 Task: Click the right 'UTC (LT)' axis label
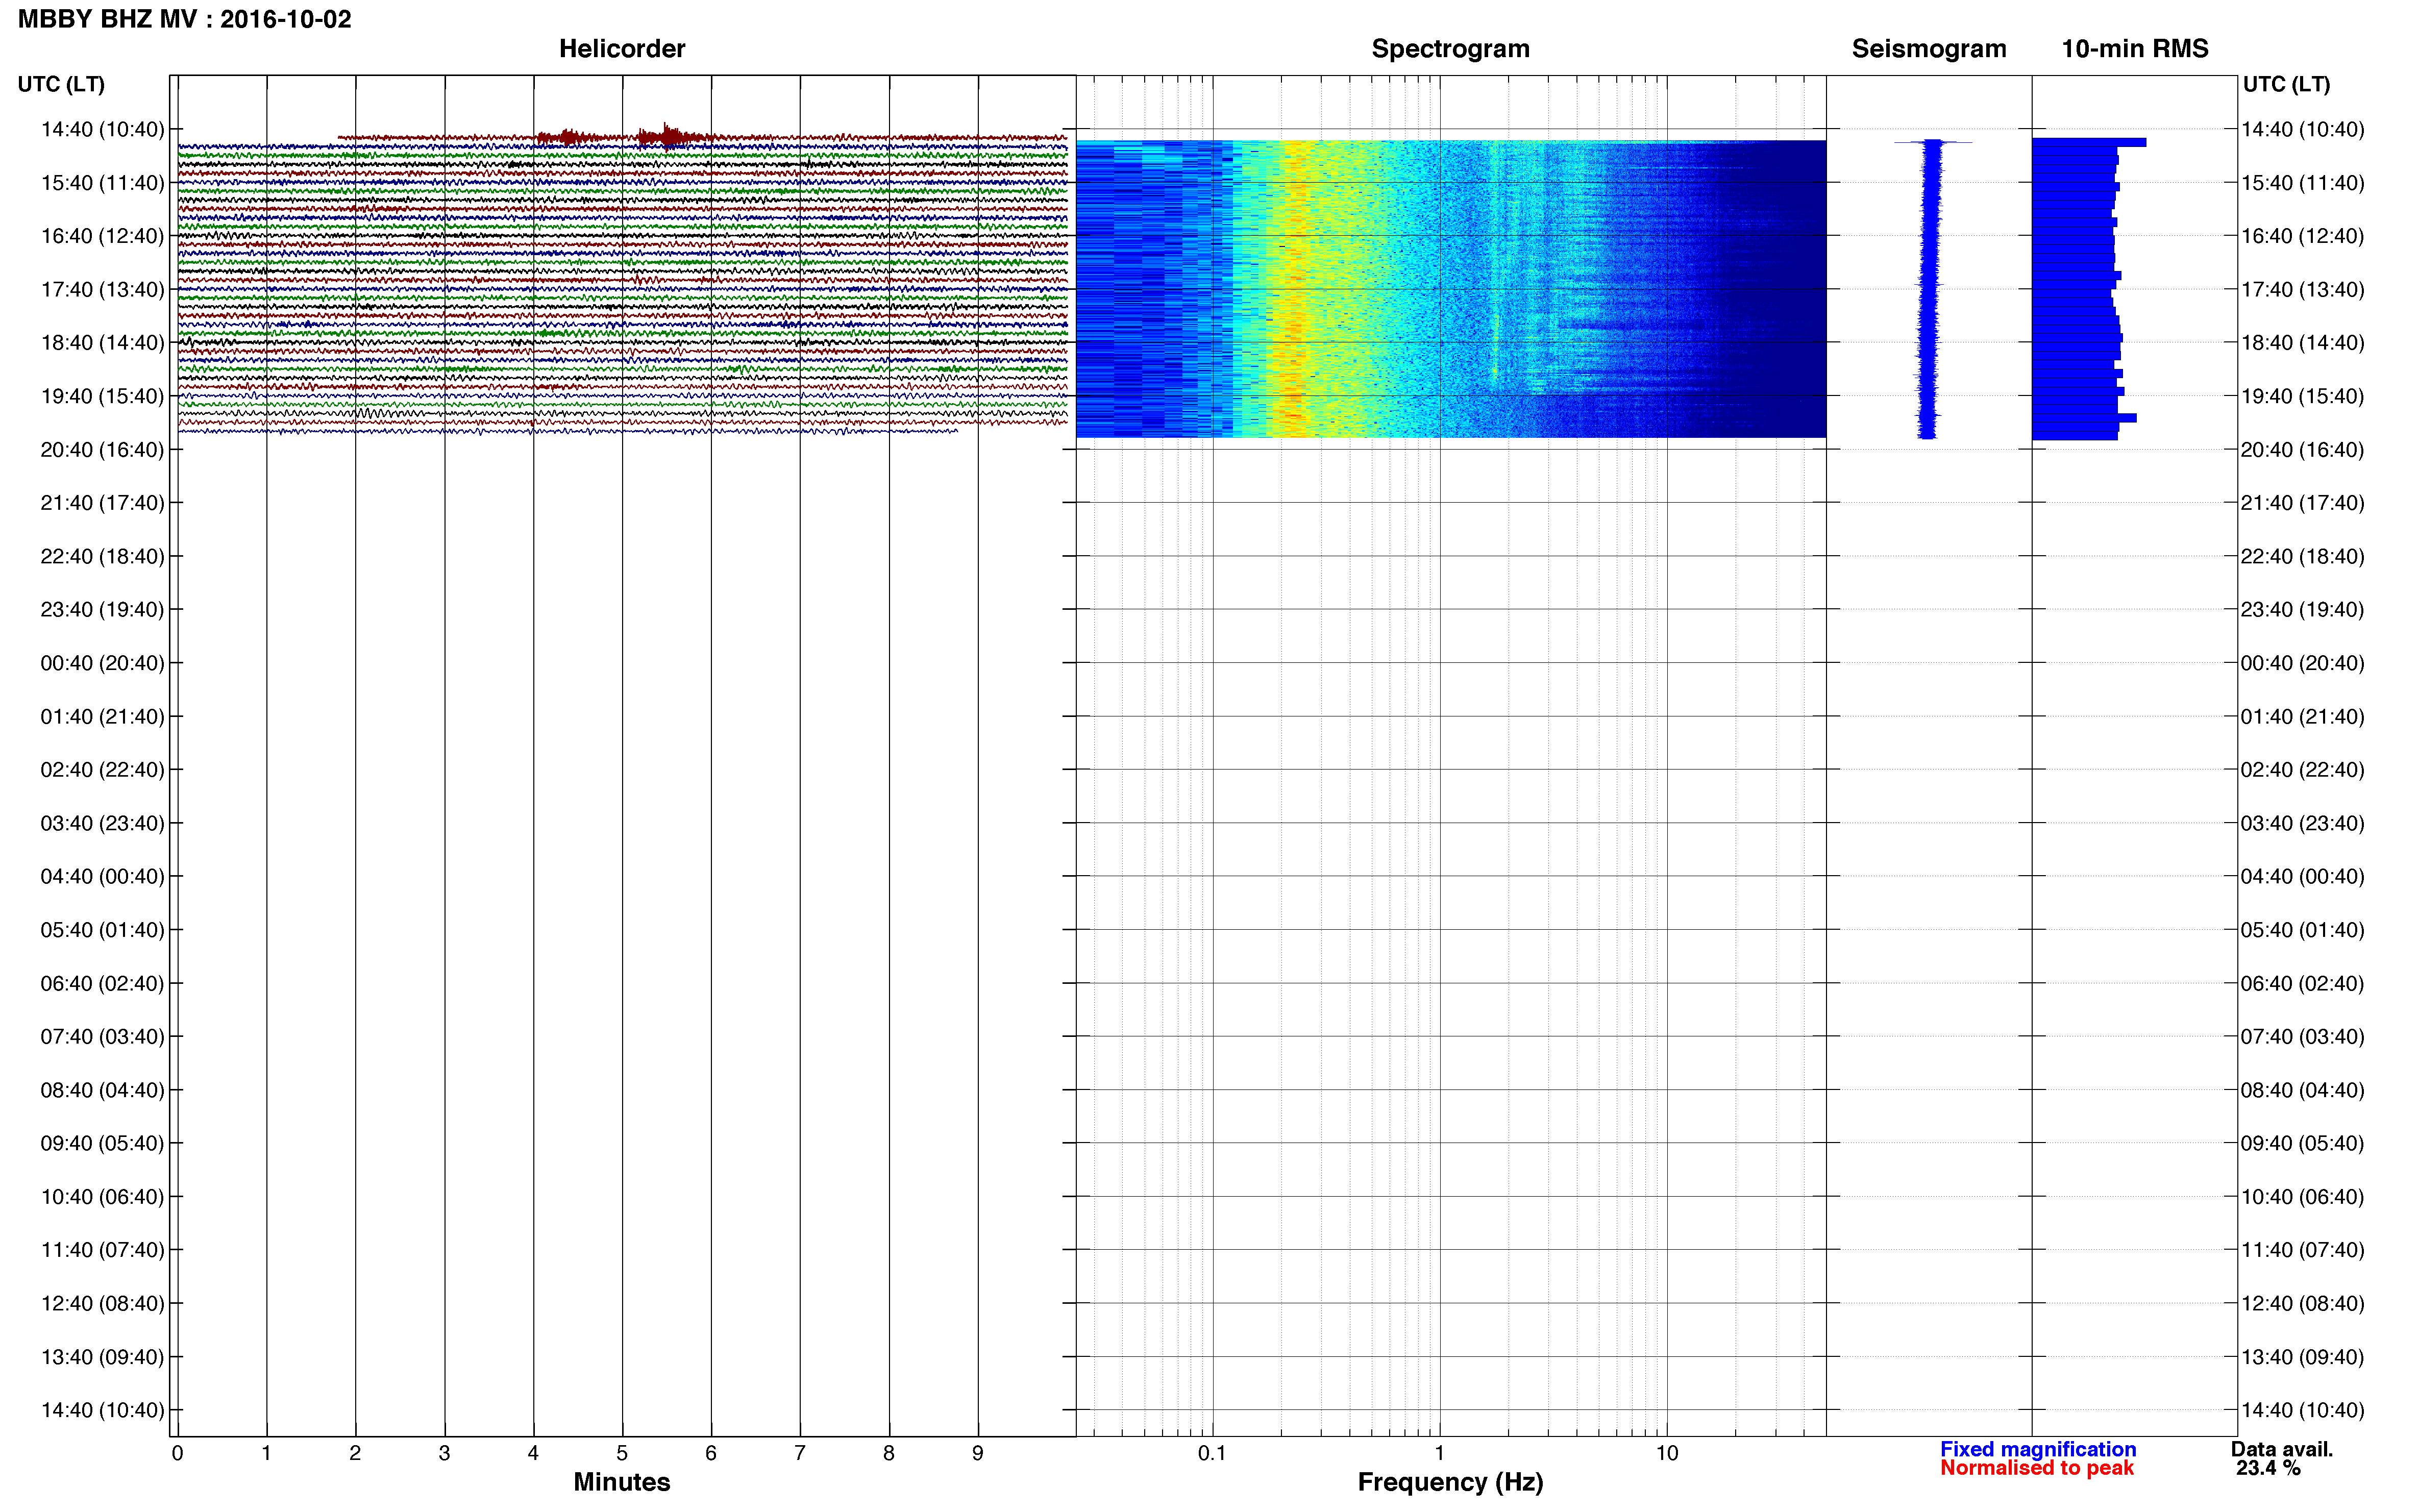(2286, 84)
